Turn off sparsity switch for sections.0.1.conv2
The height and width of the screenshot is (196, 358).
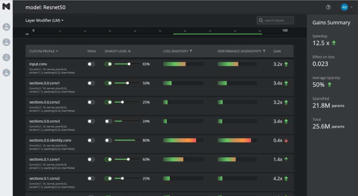click(x=108, y=179)
